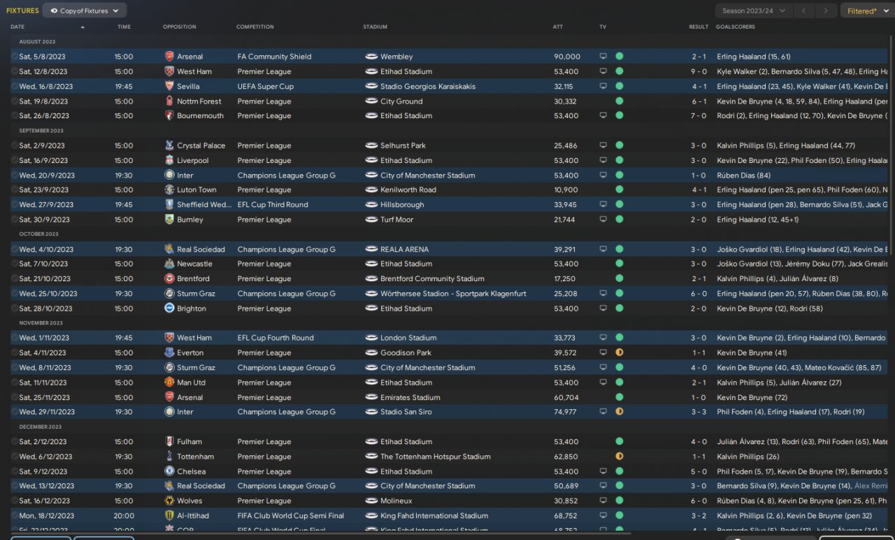Click the orange draw indicator on the Tottenham row
The image size is (895, 540).
click(620, 456)
